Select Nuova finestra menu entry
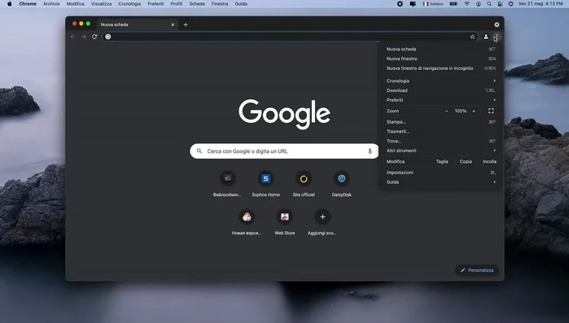Screen dimensions: 569x323 click(x=440, y=59)
